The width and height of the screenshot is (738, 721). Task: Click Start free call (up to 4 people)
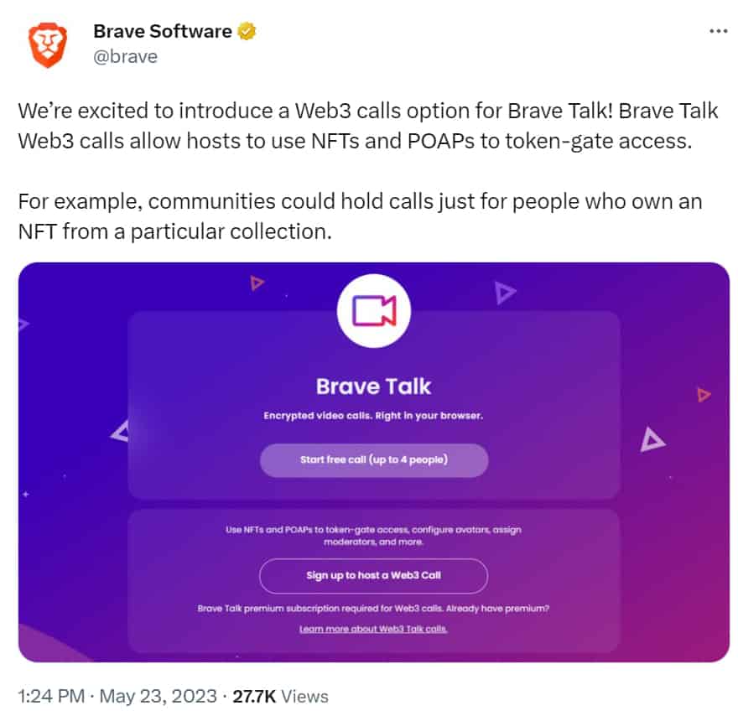click(x=374, y=459)
